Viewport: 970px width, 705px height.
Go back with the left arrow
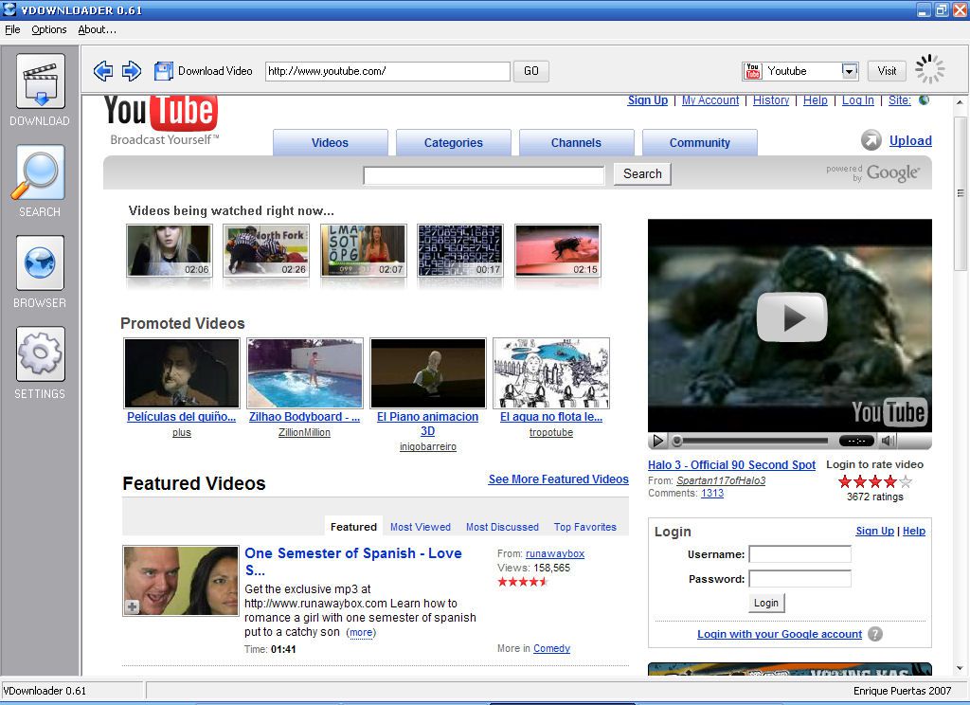tap(103, 71)
